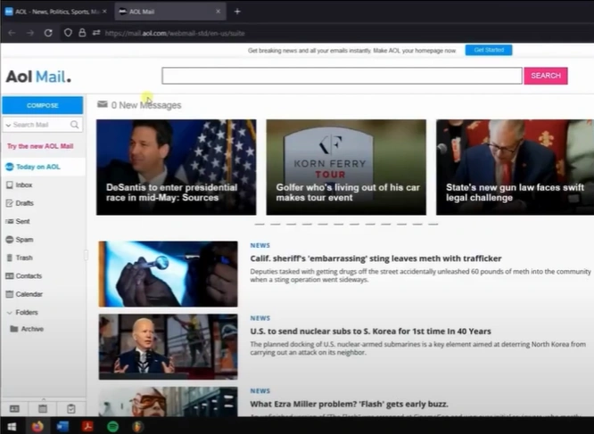The image size is (594, 434).
Task: Click the 0 New Messages text
Action: tap(146, 105)
